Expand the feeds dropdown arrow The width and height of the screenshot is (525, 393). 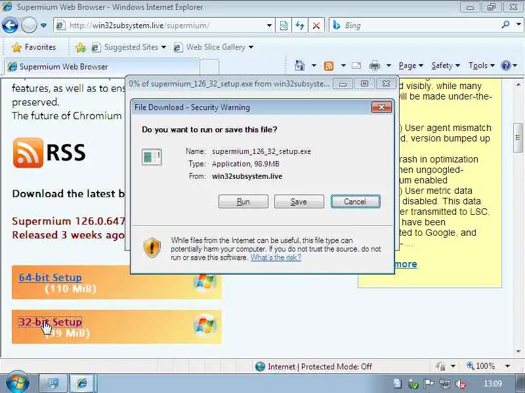click(343, 65)
